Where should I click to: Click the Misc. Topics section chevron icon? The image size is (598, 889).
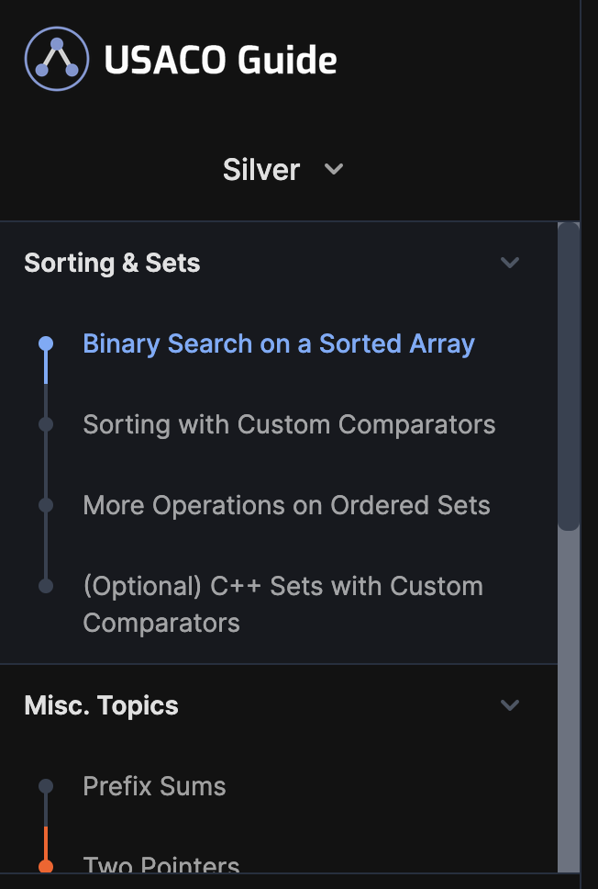pyautogui.click(x=510, y=705)
